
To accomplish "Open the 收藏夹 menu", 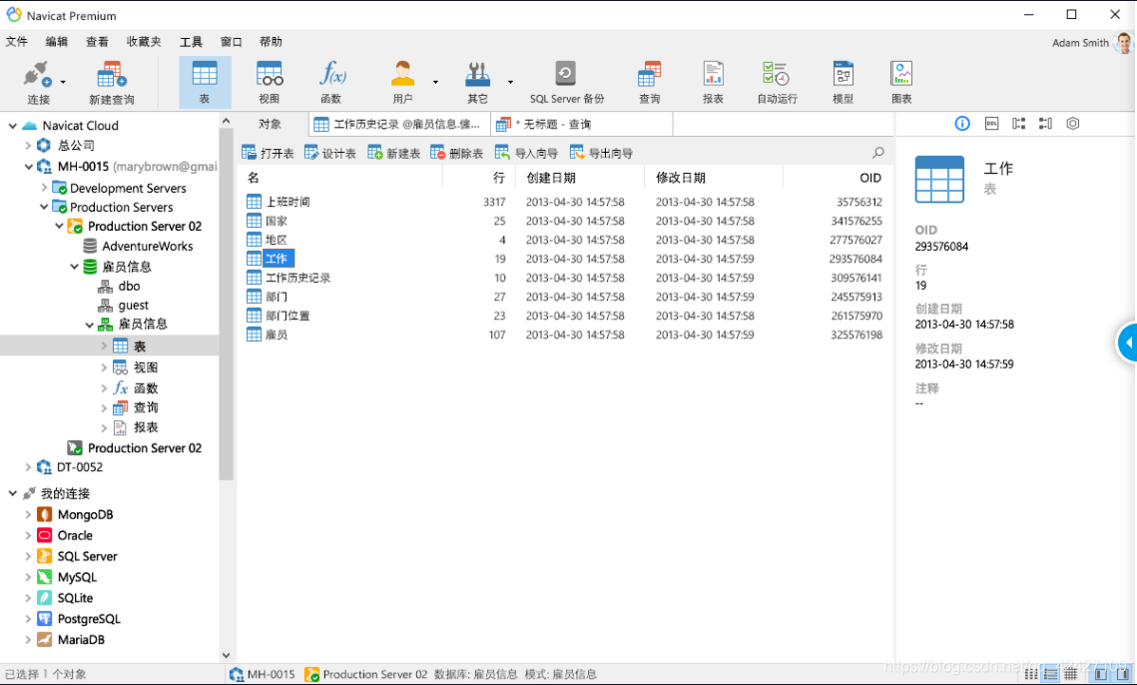I will click(x=144, y=42).
